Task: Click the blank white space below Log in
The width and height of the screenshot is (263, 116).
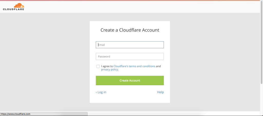Action: point(130,99)
